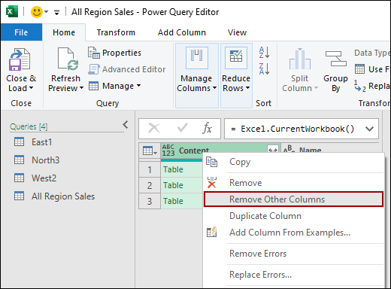This screenshot has width=391, height=289.
Task: Cancel the formula with the X button
Action: (x=154, y=128)
